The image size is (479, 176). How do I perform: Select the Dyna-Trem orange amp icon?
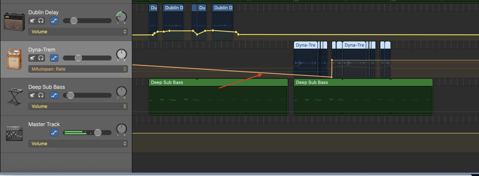coord(14,59)
